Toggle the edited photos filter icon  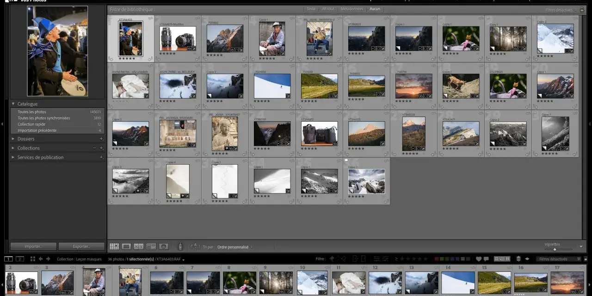pos(377,259)
